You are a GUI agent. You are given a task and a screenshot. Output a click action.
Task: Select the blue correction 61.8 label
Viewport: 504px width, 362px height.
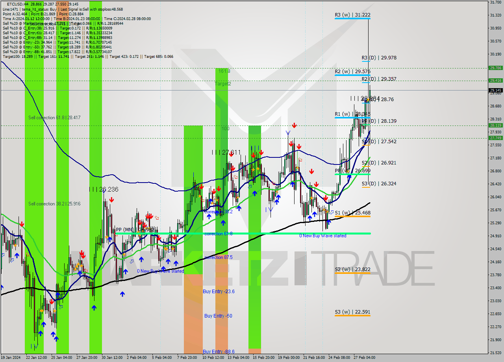pyautogui.click(x=219, y=234)
